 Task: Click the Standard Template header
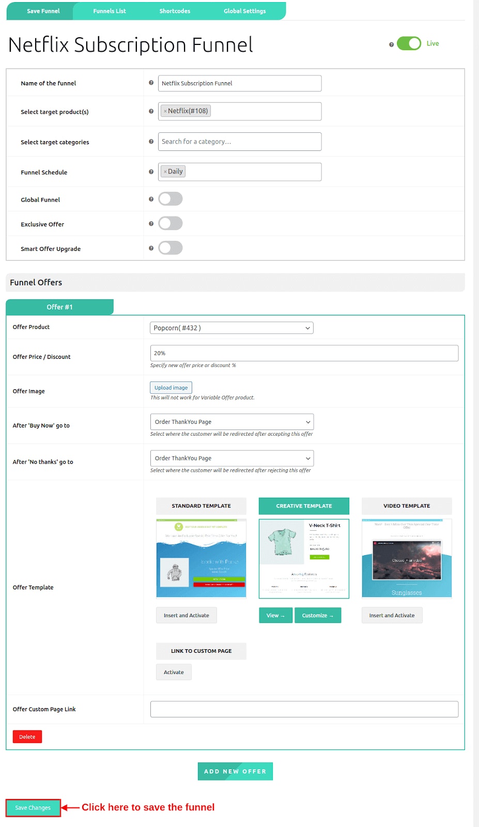pyautogui.click(x=202, y=506)
